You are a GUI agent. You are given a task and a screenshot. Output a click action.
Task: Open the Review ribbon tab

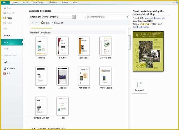(x=65, y=2)
